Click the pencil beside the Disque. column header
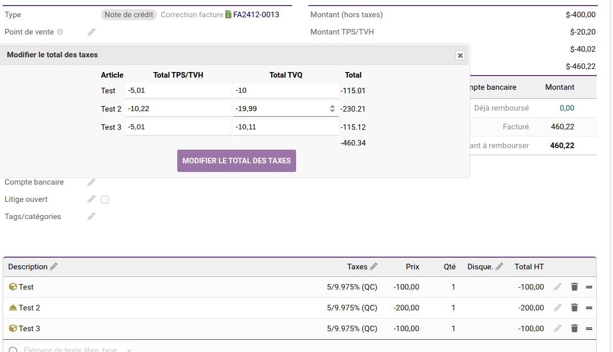 tap(499, 267)
